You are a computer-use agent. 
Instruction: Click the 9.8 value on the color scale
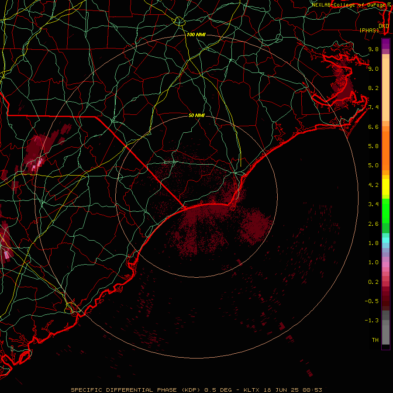click(x=373, y=49)
